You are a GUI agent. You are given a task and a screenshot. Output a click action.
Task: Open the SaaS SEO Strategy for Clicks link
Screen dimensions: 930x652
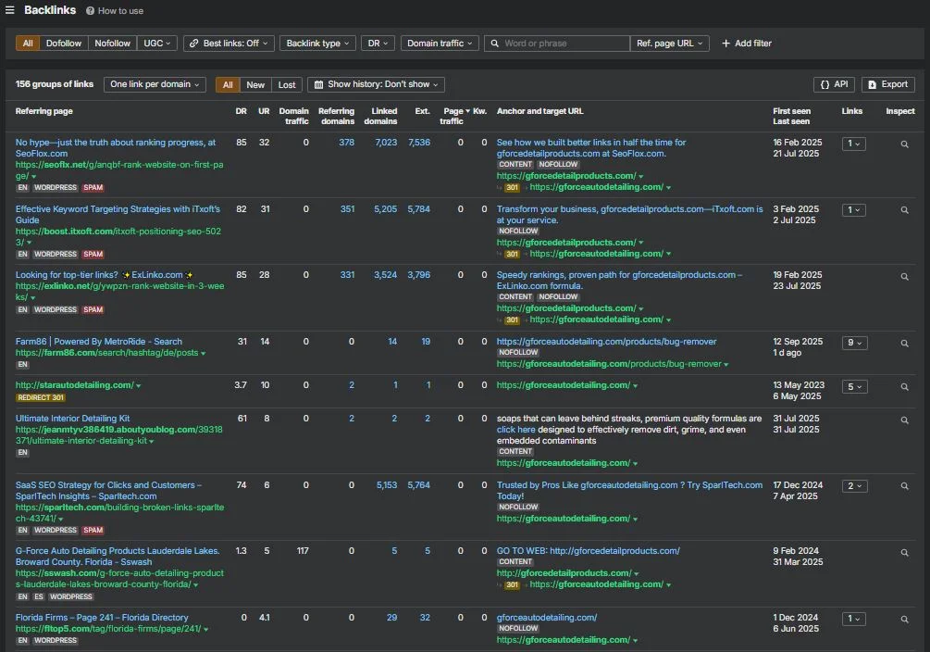click(x=108, y=491)
